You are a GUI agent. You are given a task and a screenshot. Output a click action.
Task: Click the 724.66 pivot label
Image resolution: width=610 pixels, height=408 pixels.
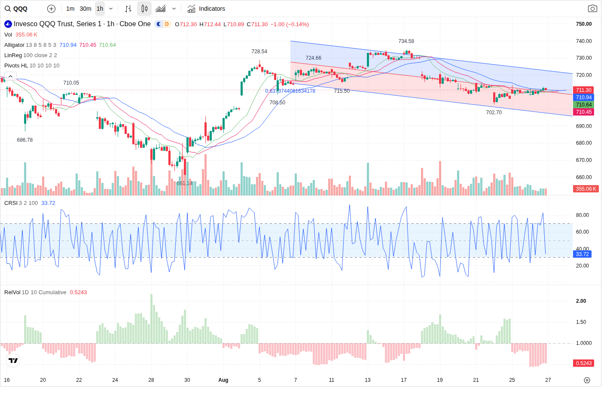313,58
